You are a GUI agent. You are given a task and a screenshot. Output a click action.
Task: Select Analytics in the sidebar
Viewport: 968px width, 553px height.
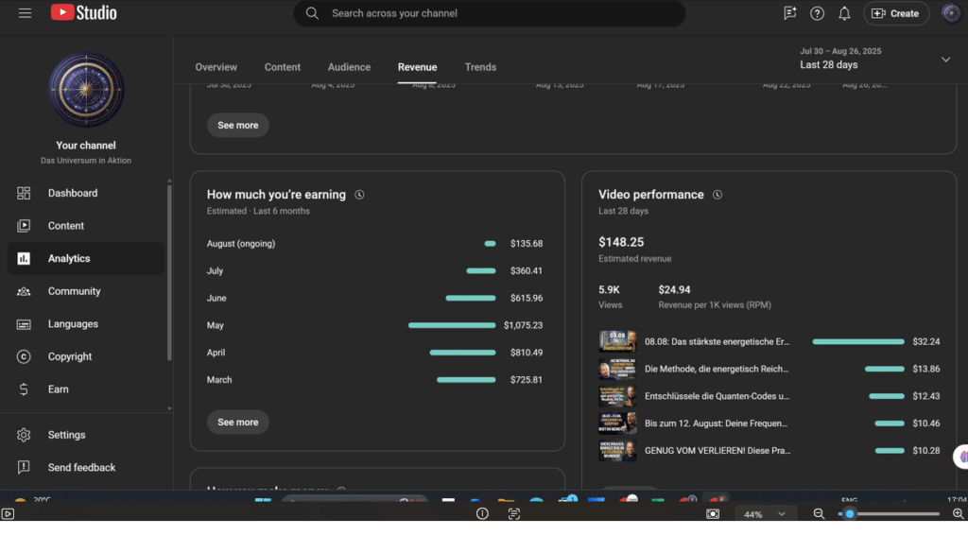pyautogui.click(x=86, y=259)
